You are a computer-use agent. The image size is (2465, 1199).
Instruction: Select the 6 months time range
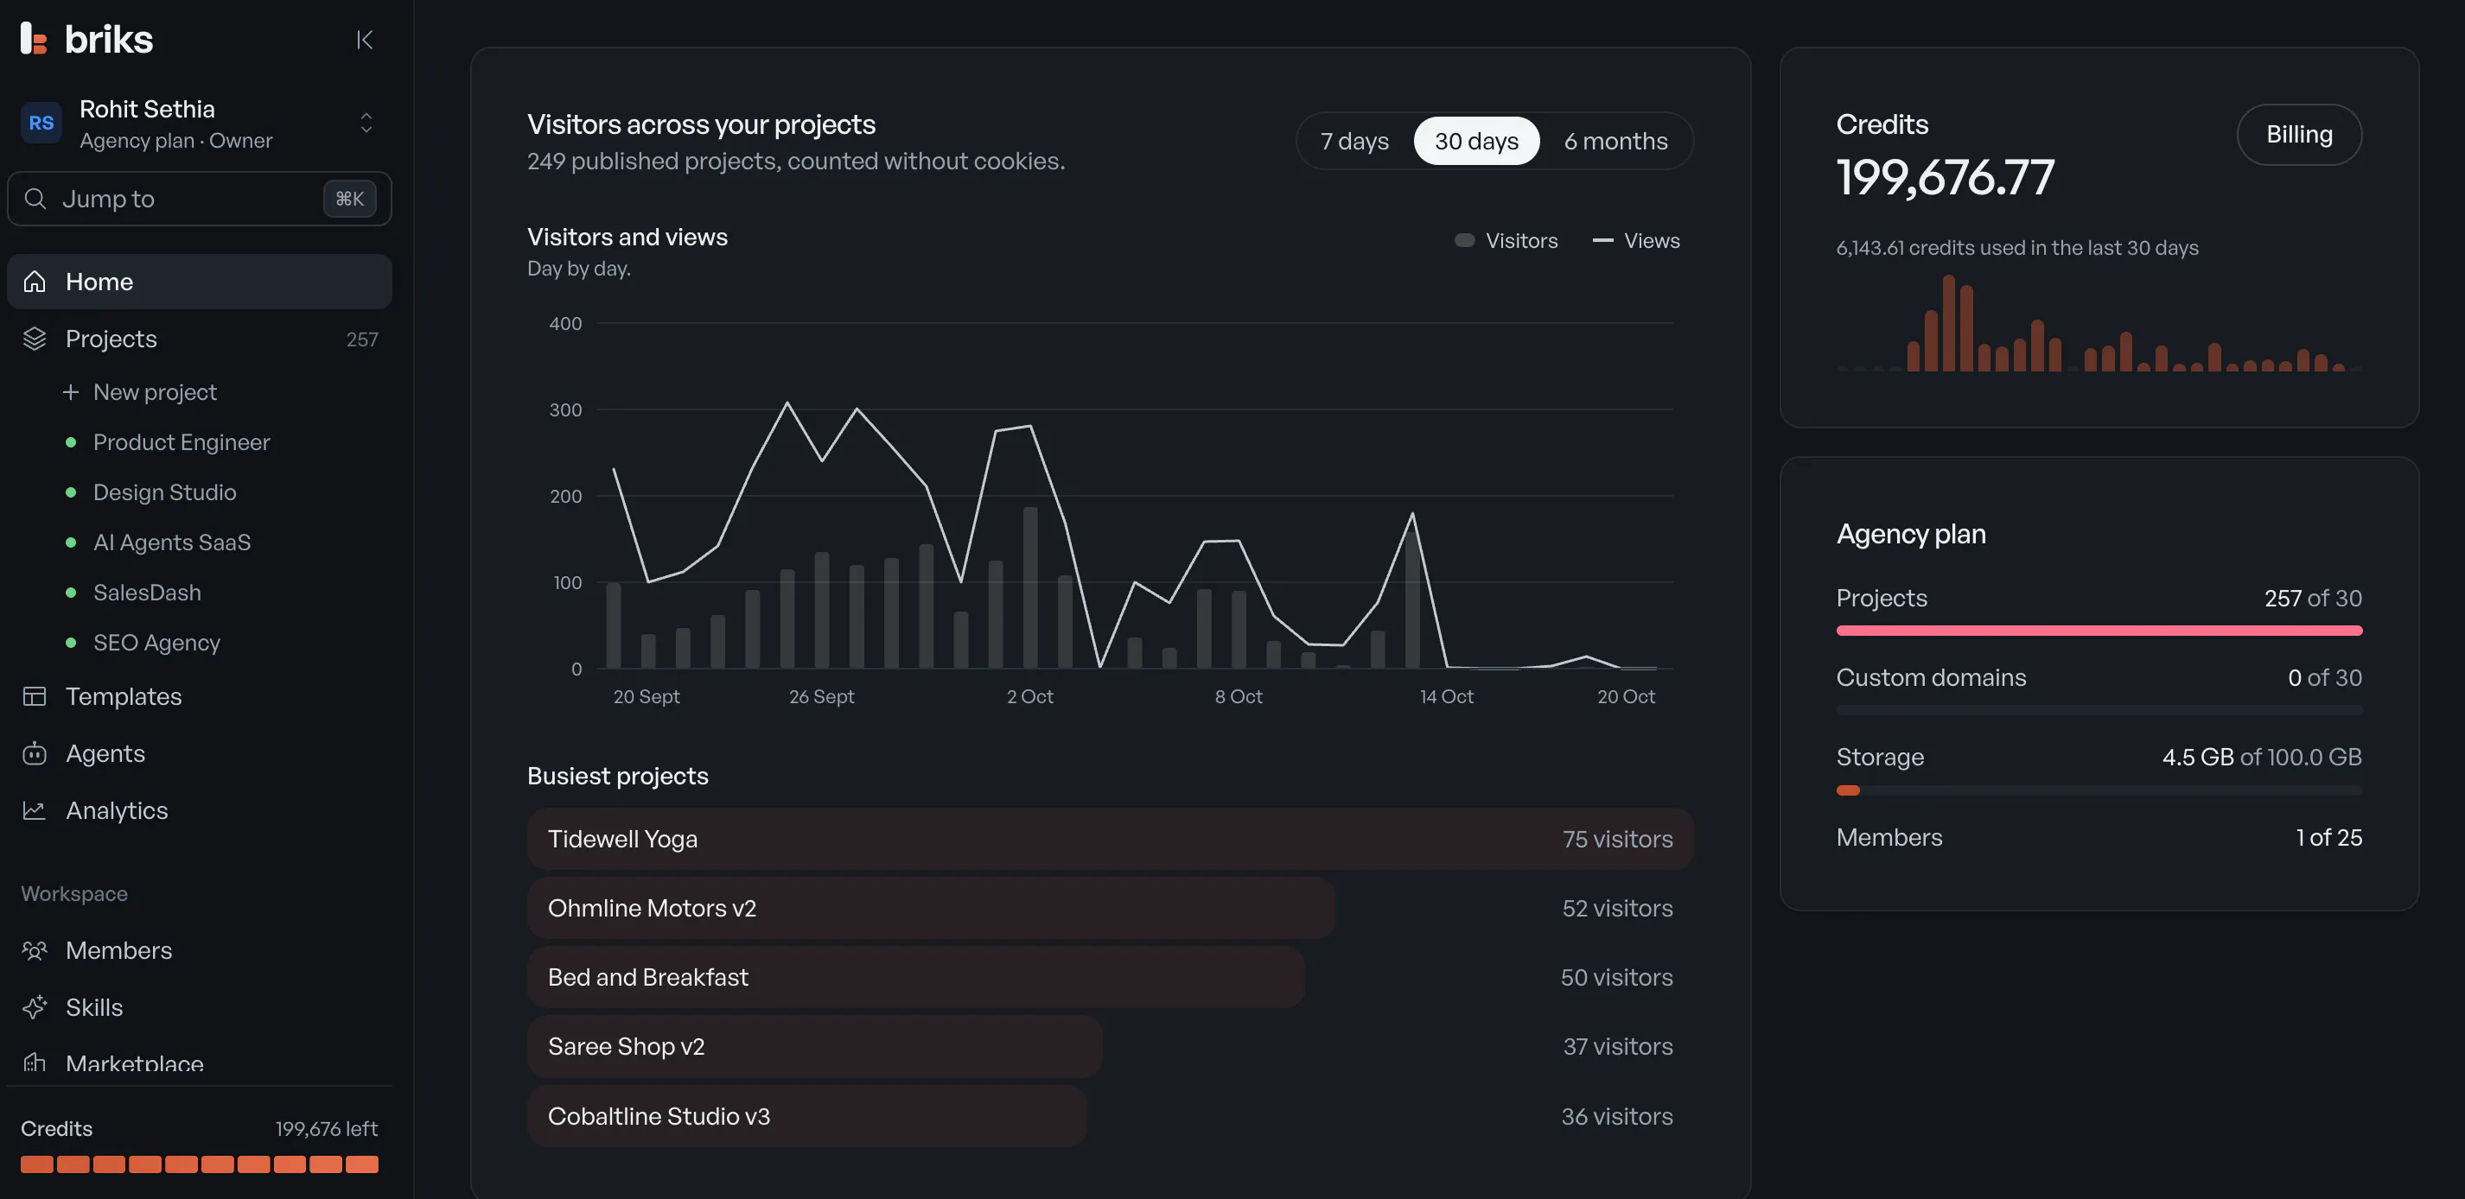click(x=1615, y=141)
